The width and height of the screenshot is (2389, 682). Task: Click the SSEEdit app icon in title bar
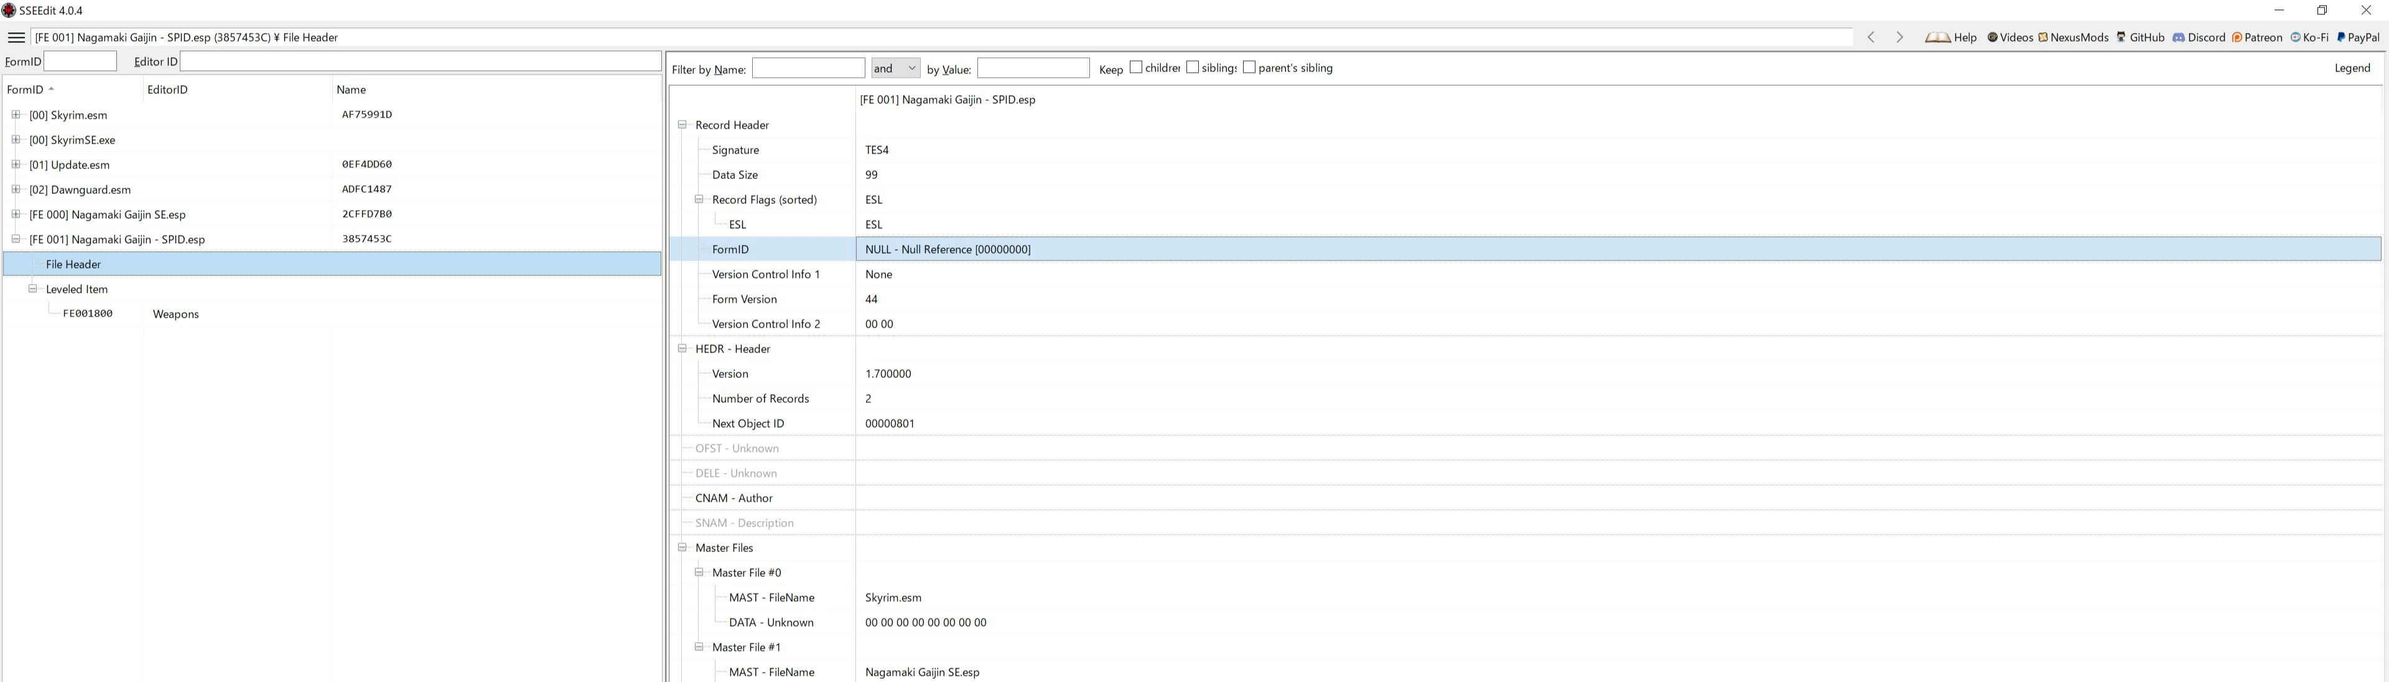coord(8,10)
